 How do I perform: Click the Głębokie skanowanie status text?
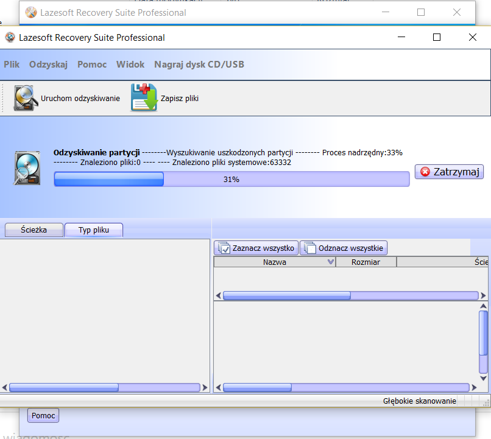[420, 401]
